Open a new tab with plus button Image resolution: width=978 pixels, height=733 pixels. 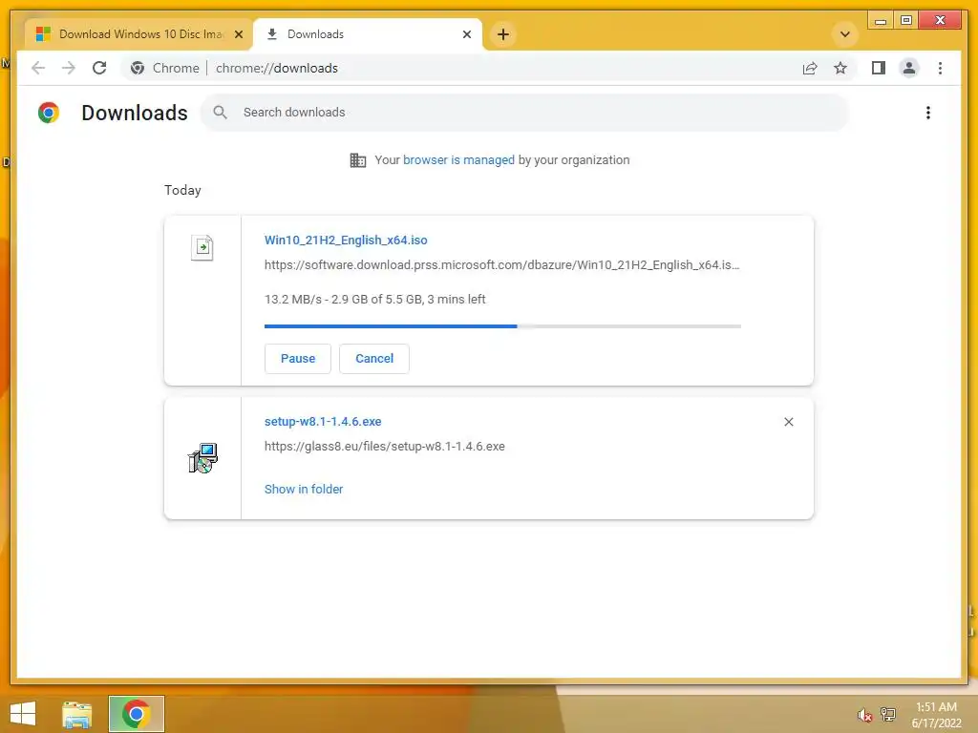503,34
